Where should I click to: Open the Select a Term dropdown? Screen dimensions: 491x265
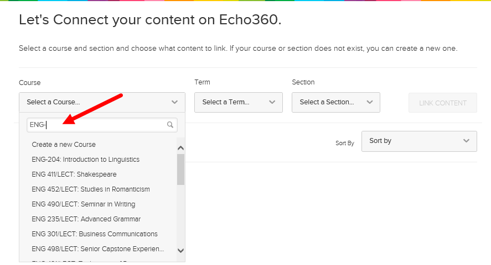[x=238, y=102]
